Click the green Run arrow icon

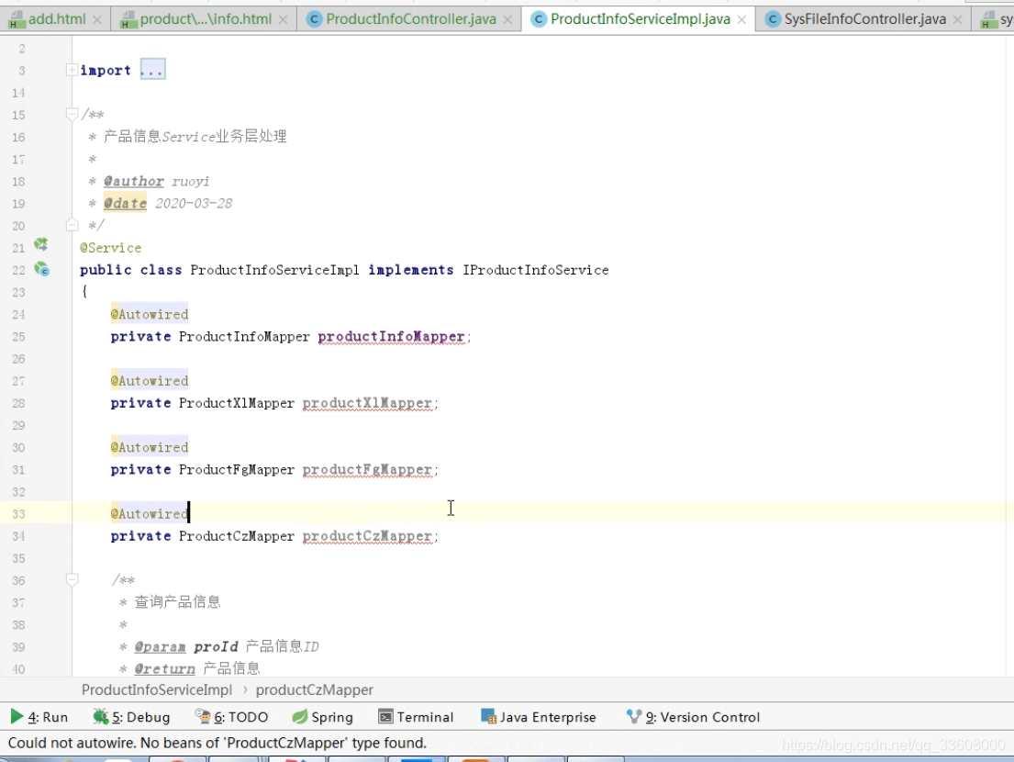click(17, 717)
